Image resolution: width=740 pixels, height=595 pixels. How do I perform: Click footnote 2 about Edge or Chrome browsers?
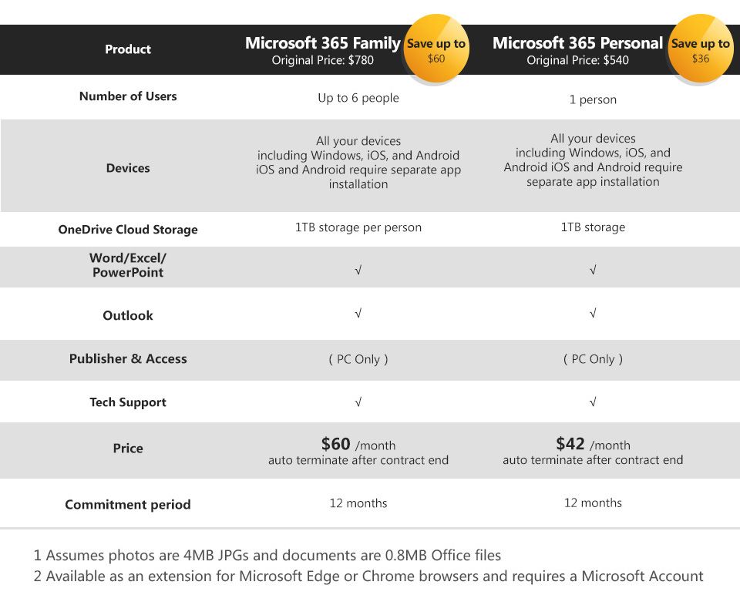368,576
